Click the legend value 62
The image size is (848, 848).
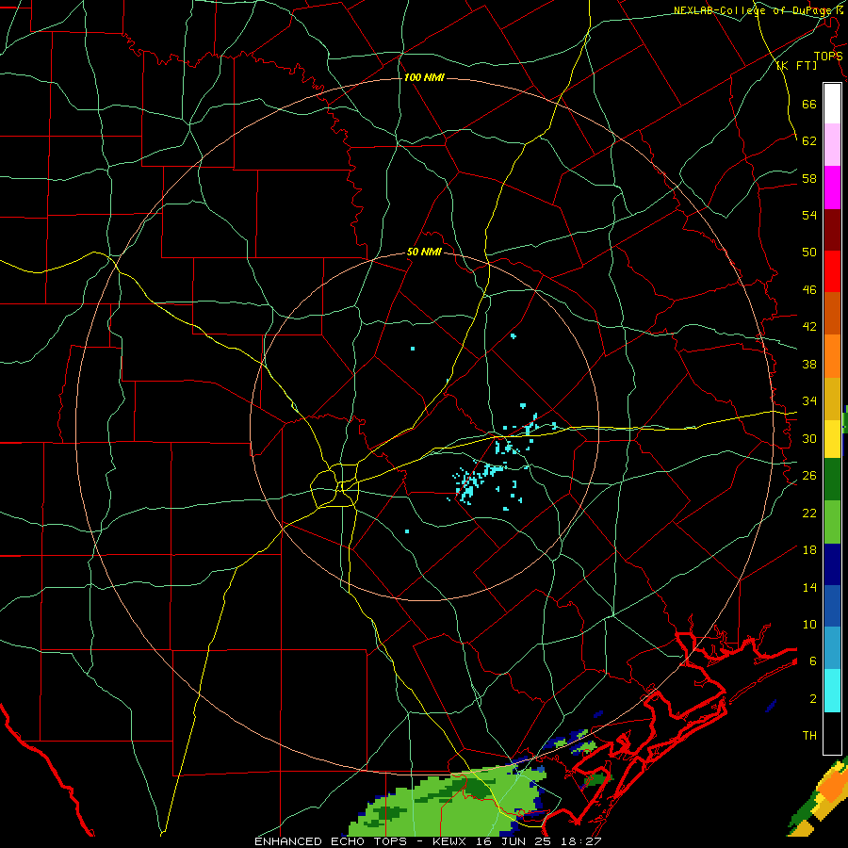809,141
